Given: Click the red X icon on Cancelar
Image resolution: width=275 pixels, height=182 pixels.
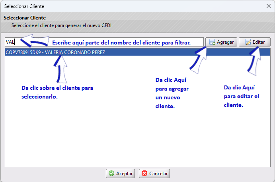Looking at the screenshot, I should point(144,173).
